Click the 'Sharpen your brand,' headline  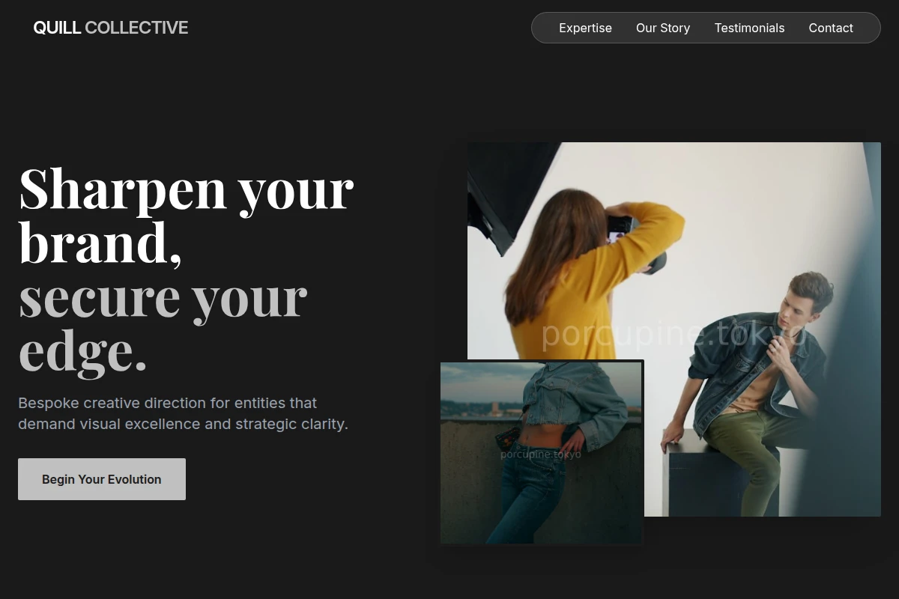186,215
